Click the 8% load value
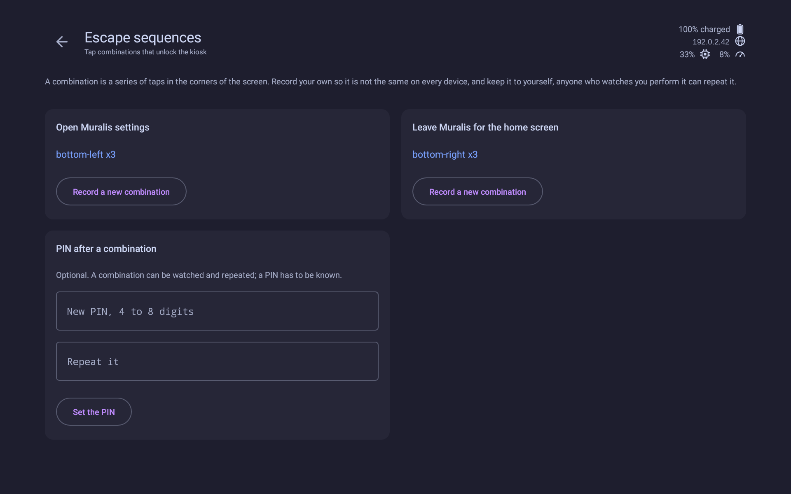Viewport: 791px width, 494px height. pyautogui.click(x=724, y=54)
